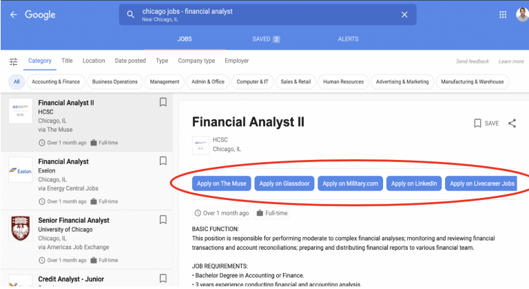Clear the search with the X icon
The width and height of the screenshot is (529, 289).
(x=404, y=14)
